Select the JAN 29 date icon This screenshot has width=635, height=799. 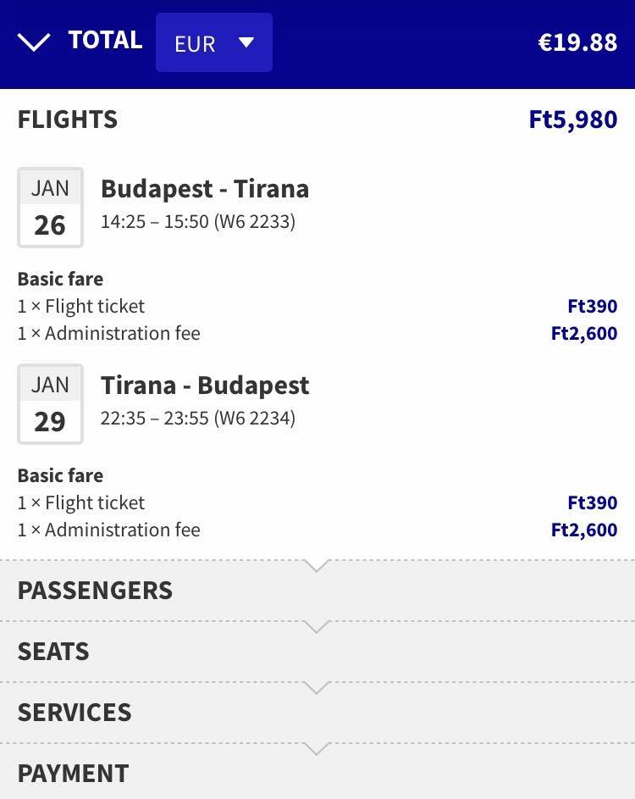pyautogui.click(x=50, y=404)
